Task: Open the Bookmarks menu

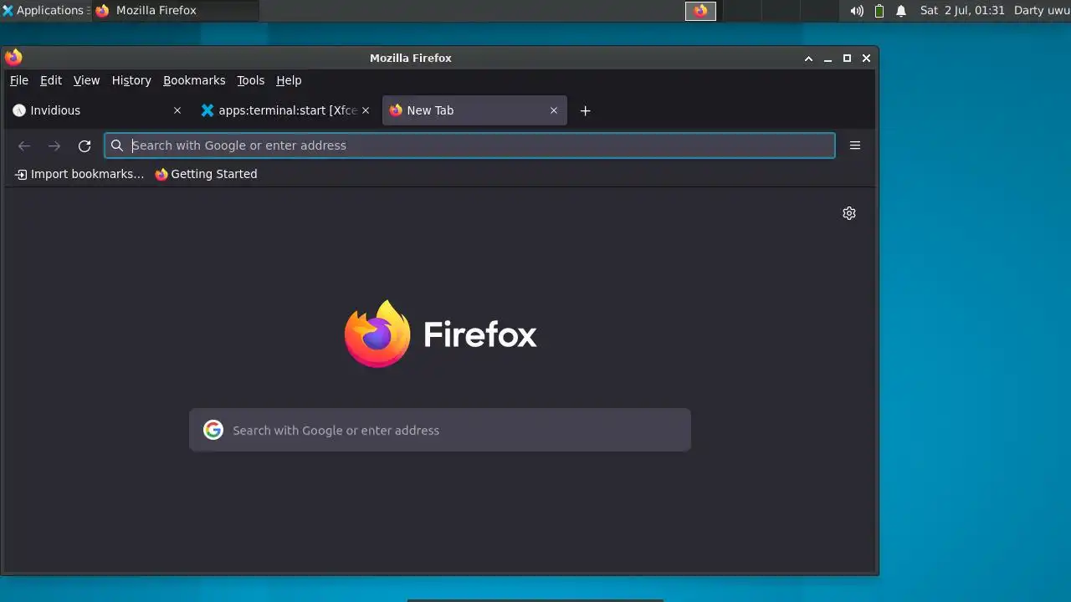Action: tap(194, 80)
